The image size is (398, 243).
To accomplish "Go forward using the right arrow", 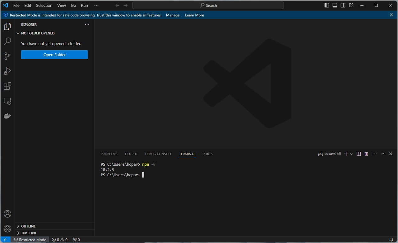I will [125, 5].
